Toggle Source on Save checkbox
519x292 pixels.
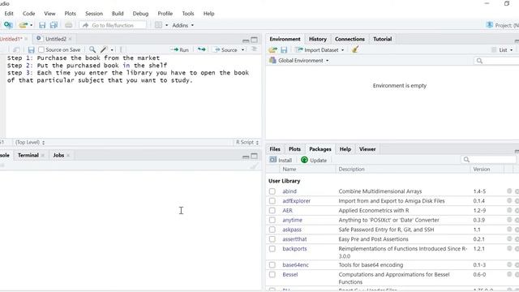[x=41, y=49]
